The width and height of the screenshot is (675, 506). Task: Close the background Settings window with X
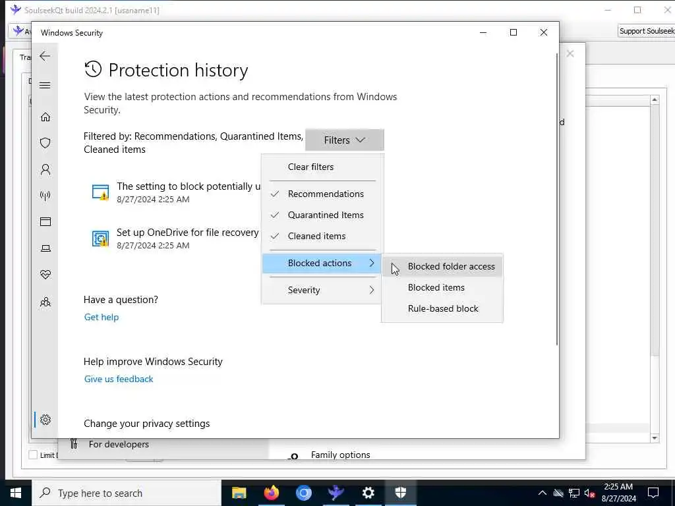[x=570, y=54]
